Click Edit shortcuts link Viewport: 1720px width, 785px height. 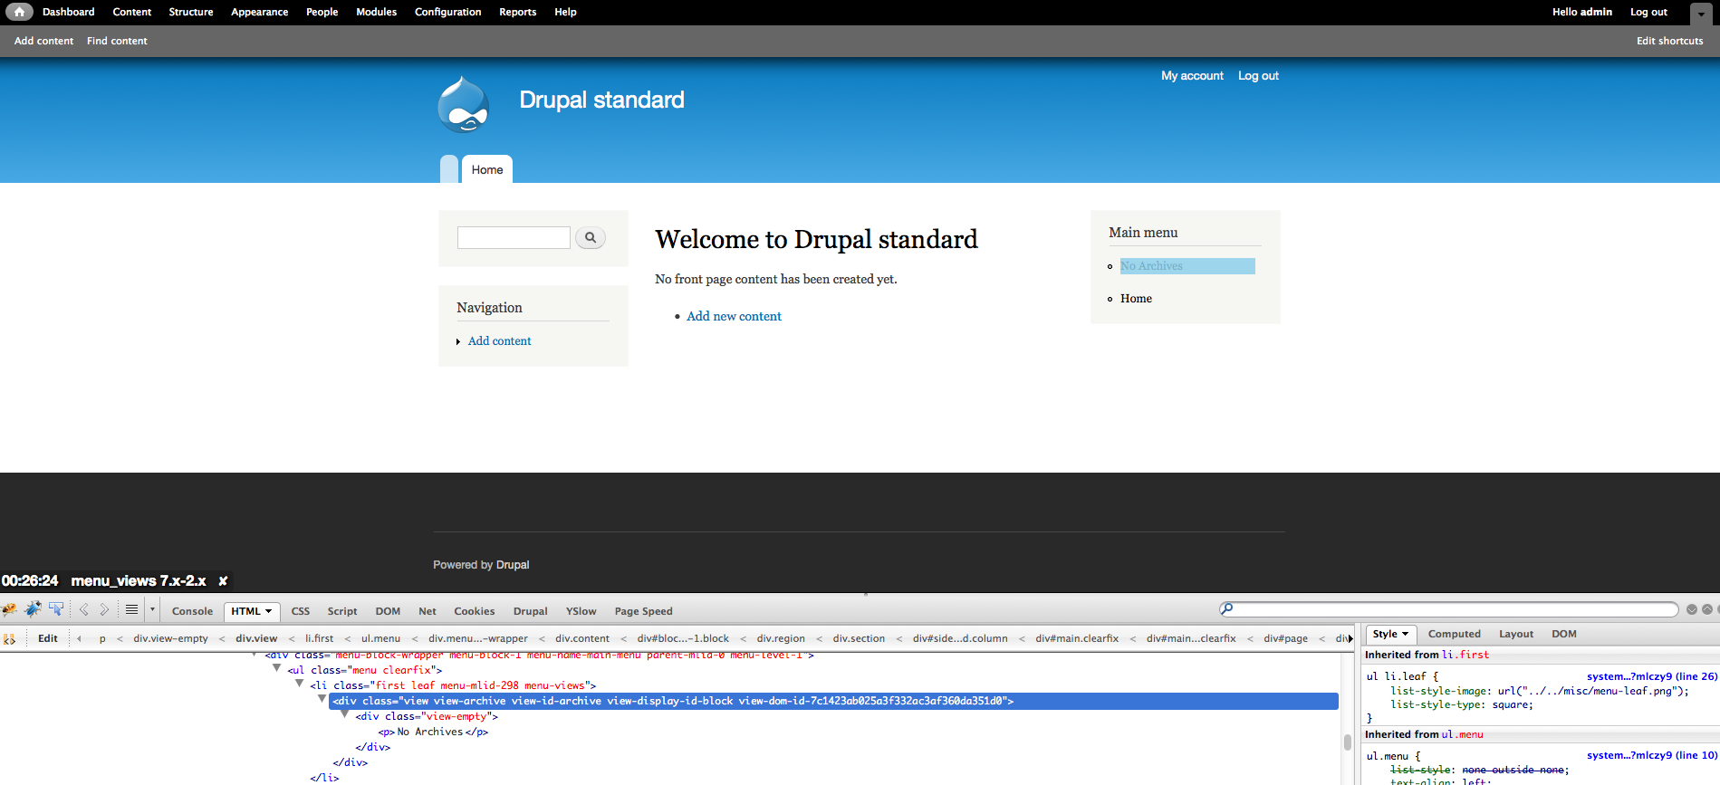(x=1670, y=41)
